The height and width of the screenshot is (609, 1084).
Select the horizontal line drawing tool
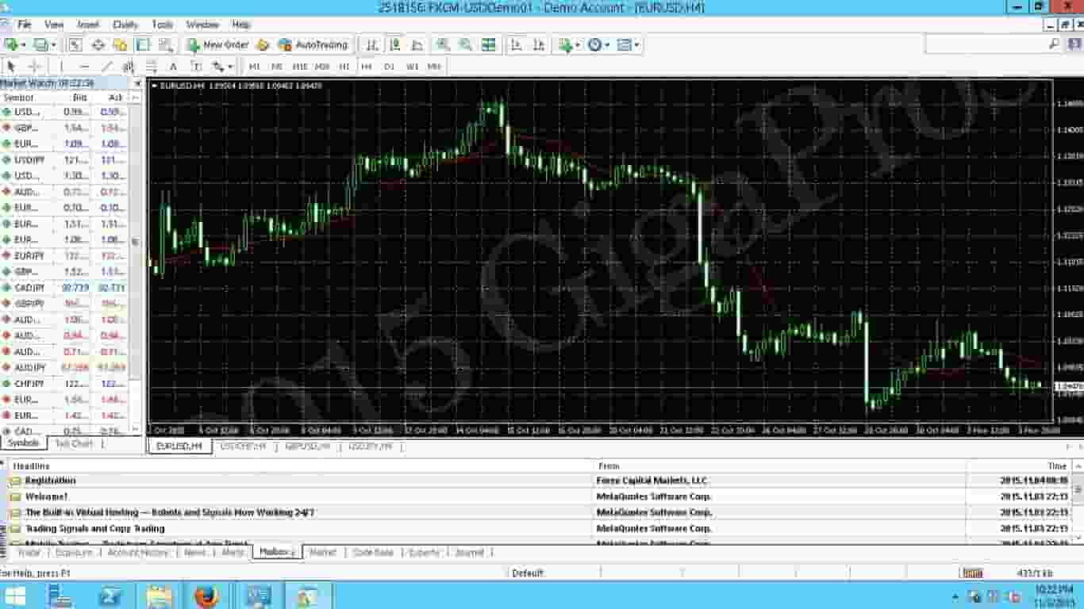(84, 67)
